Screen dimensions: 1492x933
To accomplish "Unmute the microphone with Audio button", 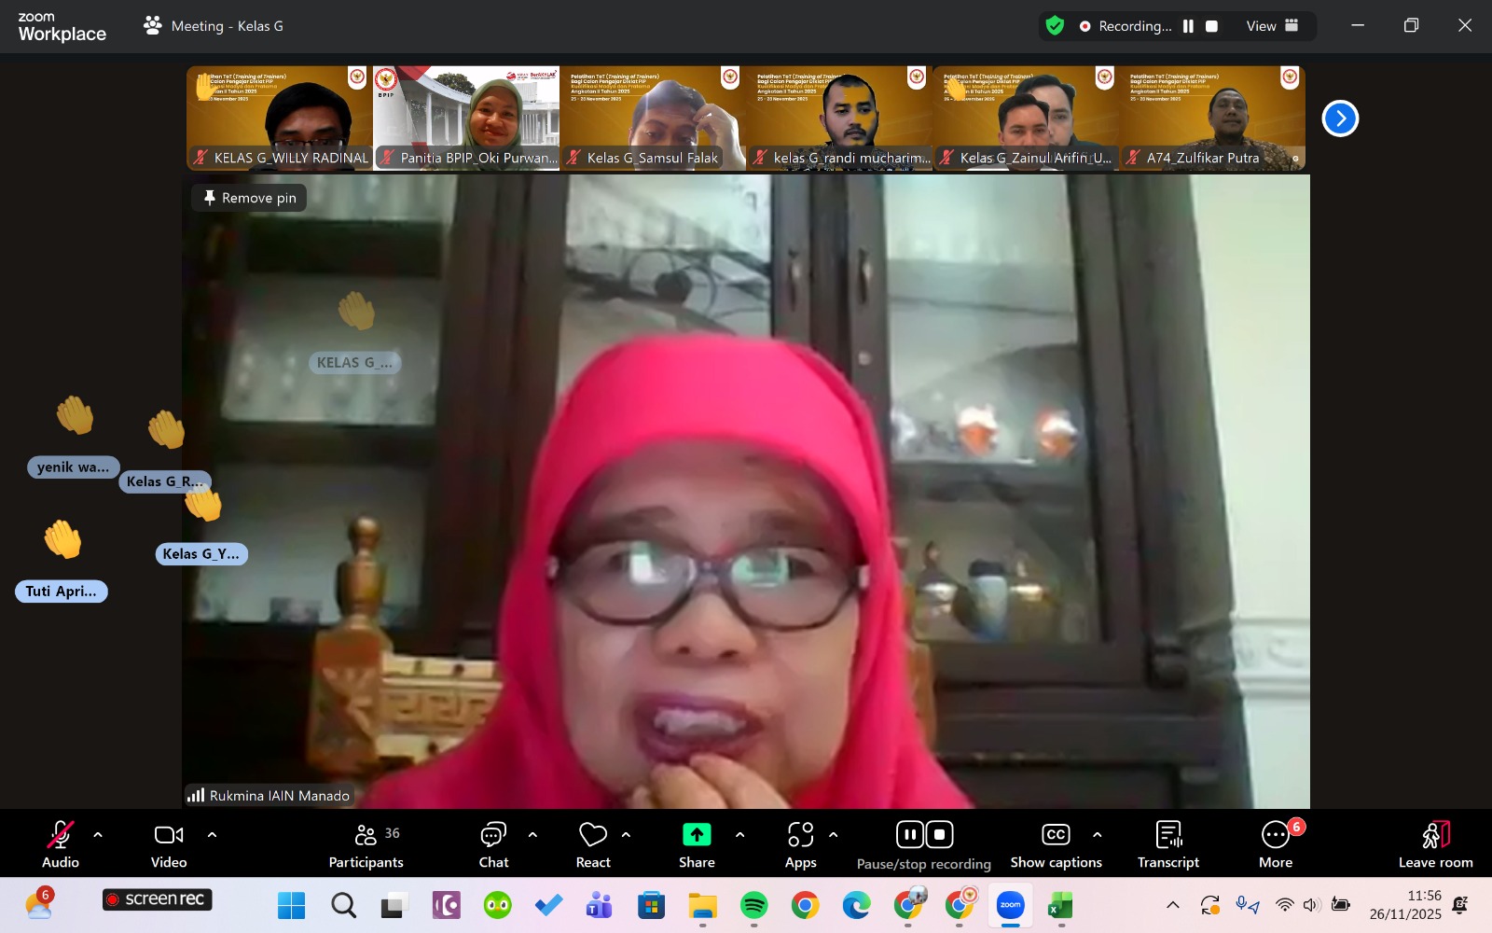I will coord(61,844).
